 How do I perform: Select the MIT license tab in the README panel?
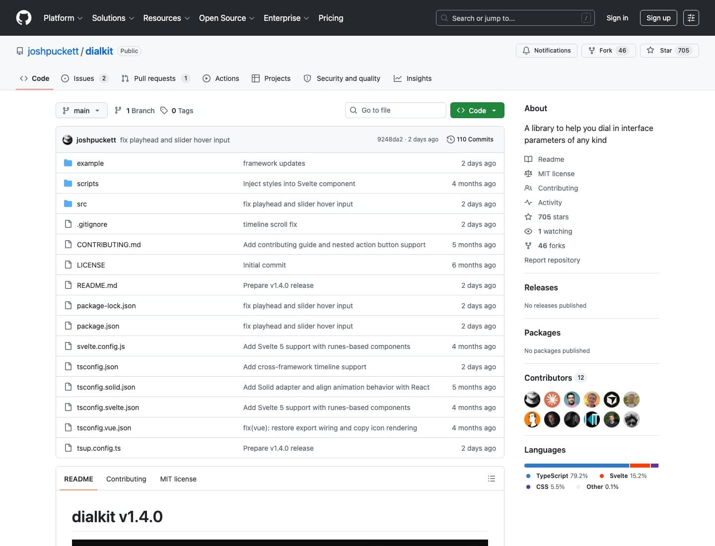click(178, 479)
